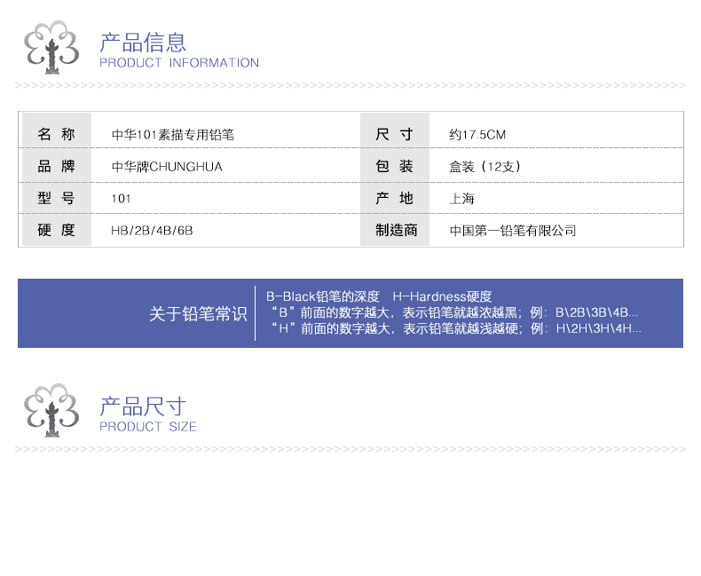Image resolution: width=701 pixels, height=576 pixels.
Task: Click the origin value 上海
Action: [x=462, y=199]
